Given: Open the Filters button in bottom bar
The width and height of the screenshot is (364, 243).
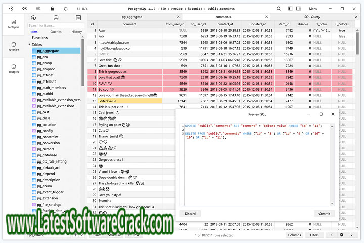Looking at the screenshot, I should (x=314, y=235).
